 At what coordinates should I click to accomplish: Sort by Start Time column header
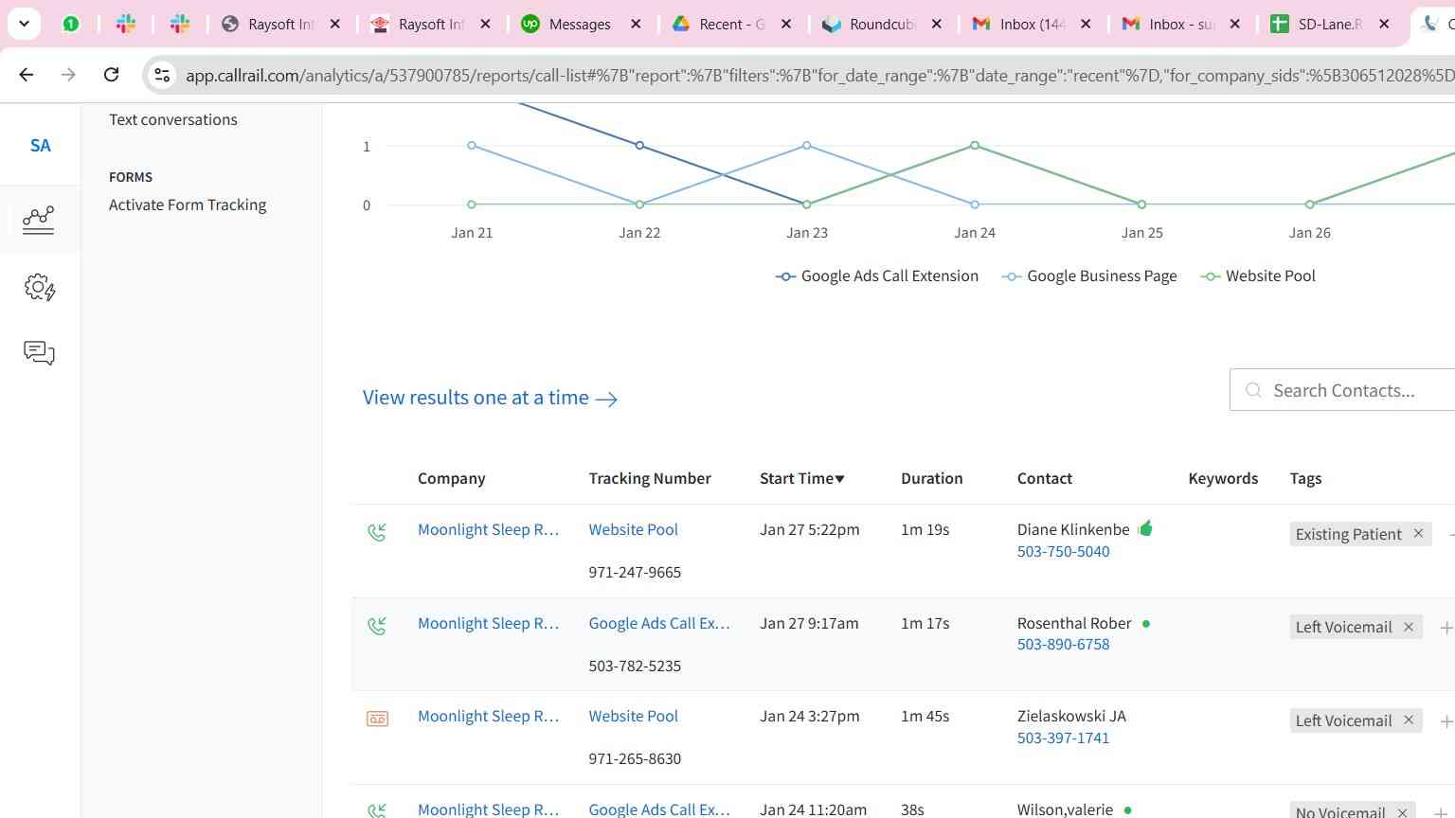[x=801, y=478]
